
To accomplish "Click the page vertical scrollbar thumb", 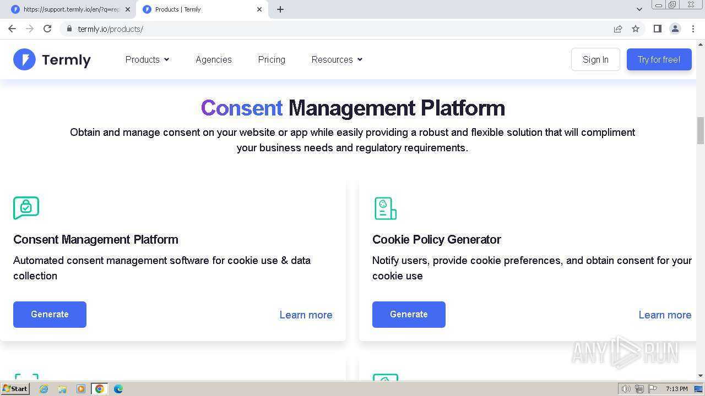I will (701, 130).
